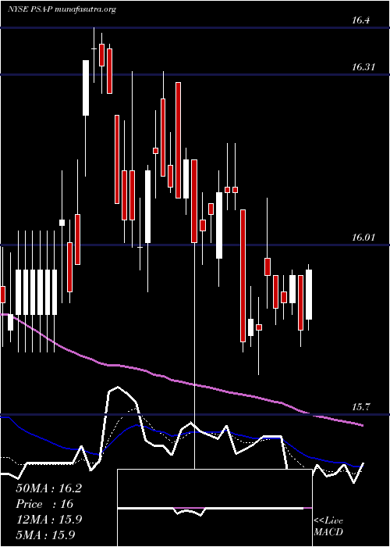Click the 5MA : 15.9 readout
The image size is (390, 547).
(x=45, y=534)
